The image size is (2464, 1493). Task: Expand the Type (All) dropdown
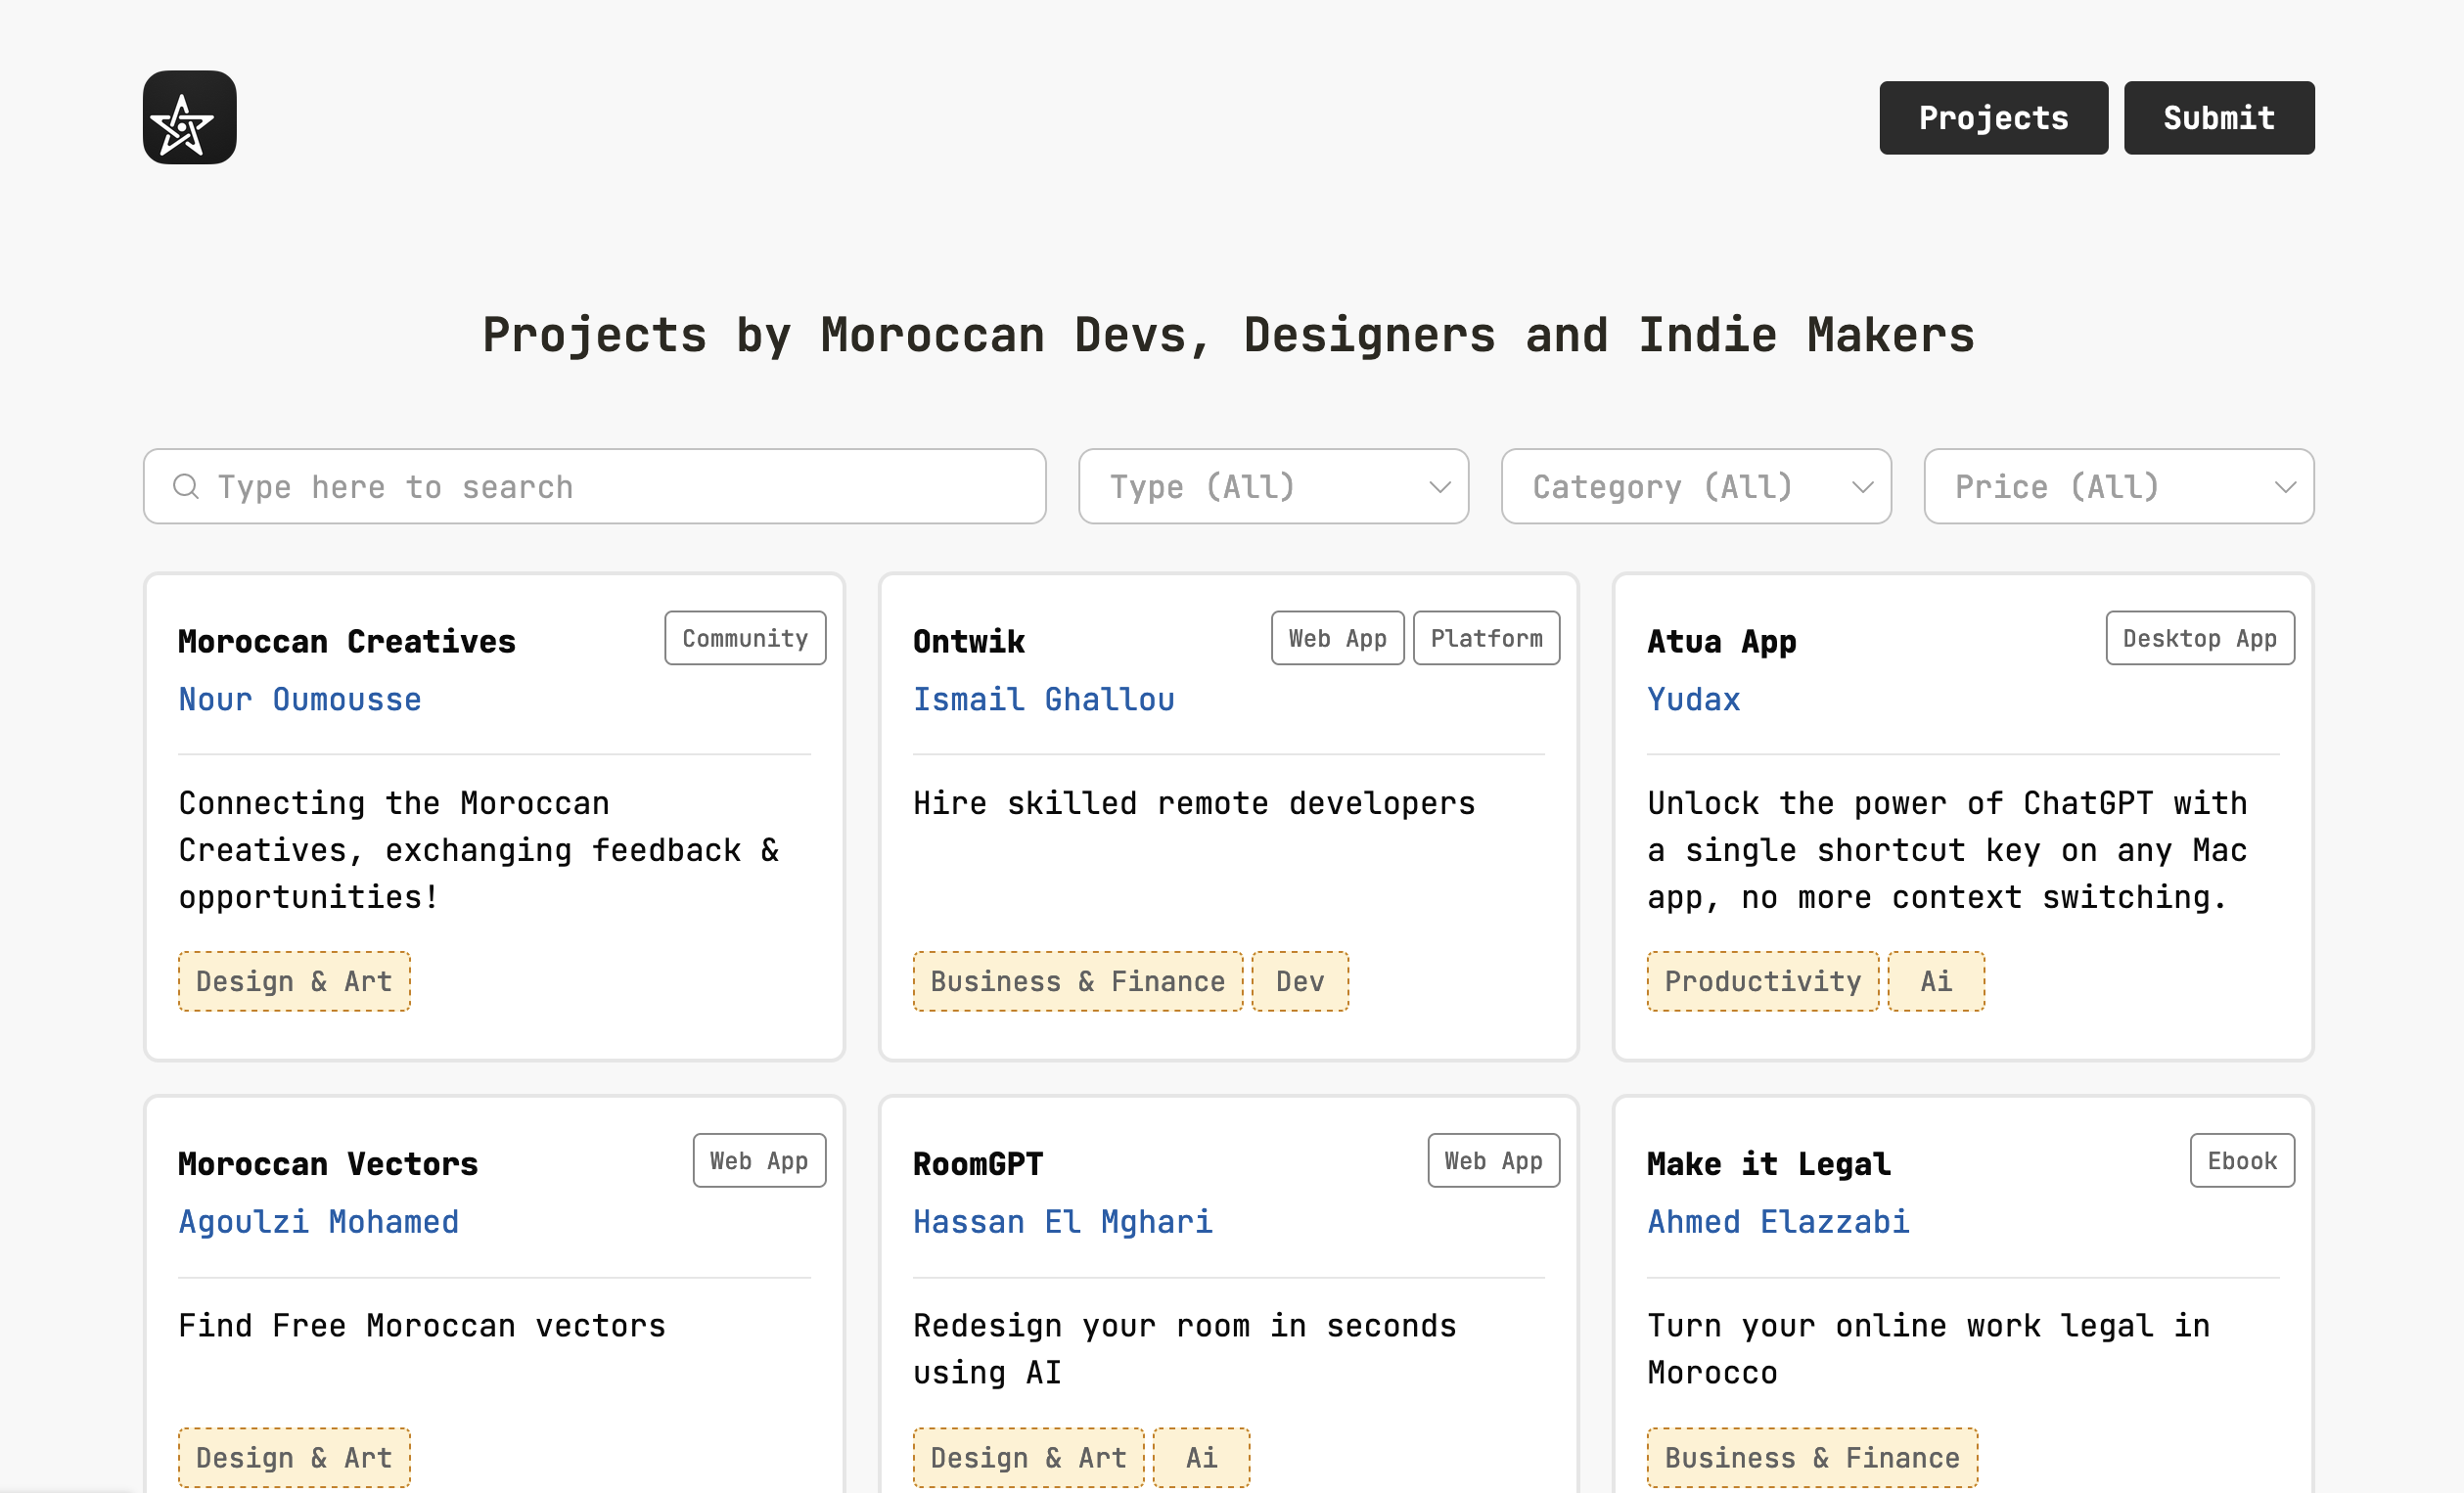point(1273,487)
